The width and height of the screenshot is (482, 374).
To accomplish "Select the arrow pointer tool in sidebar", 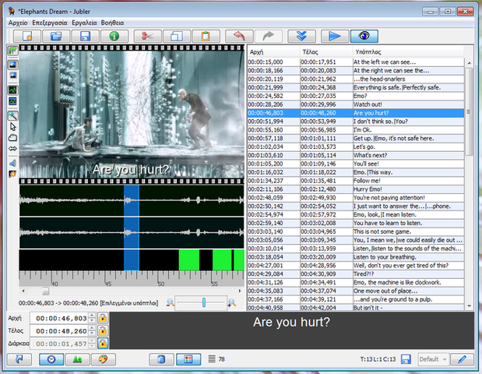I will click(x=12, y=127).
